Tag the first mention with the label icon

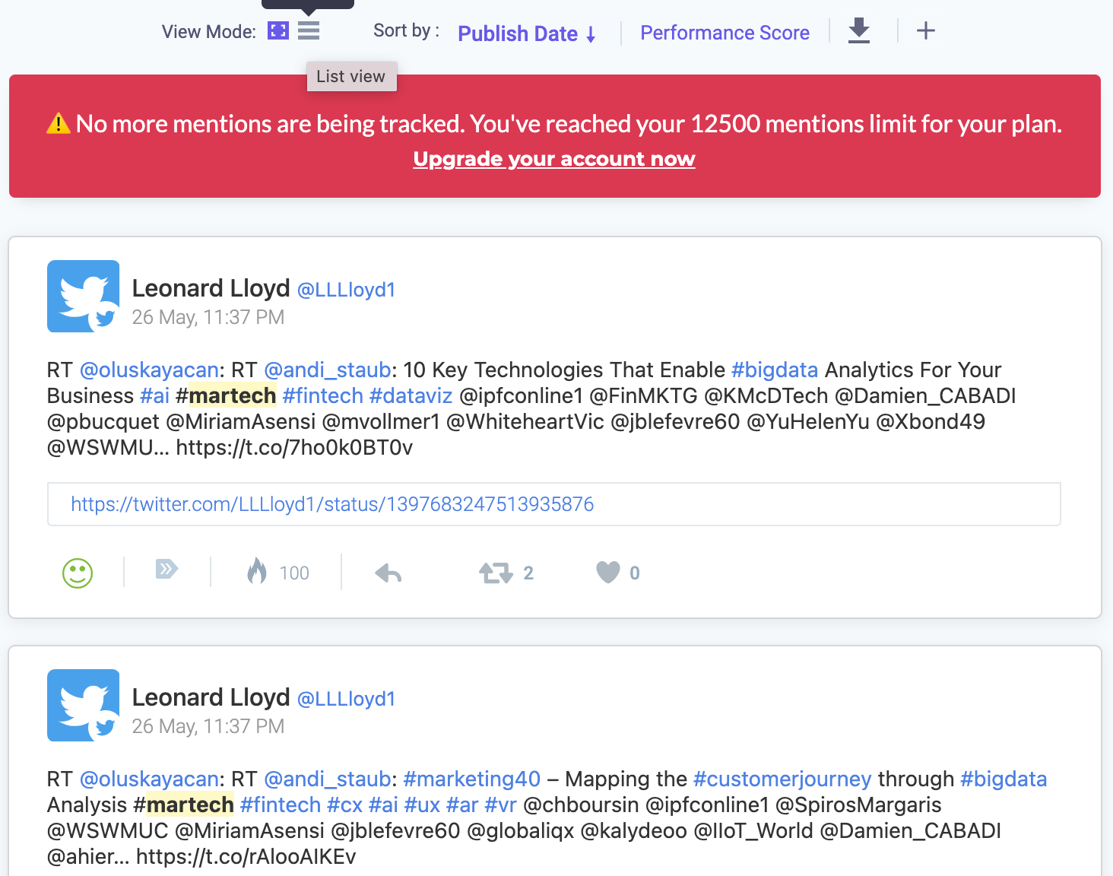pyautogui.click(x=166, y=569)
